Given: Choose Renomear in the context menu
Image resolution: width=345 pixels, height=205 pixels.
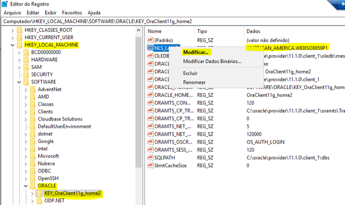Looking at the screenshot, I should point(194,82).
